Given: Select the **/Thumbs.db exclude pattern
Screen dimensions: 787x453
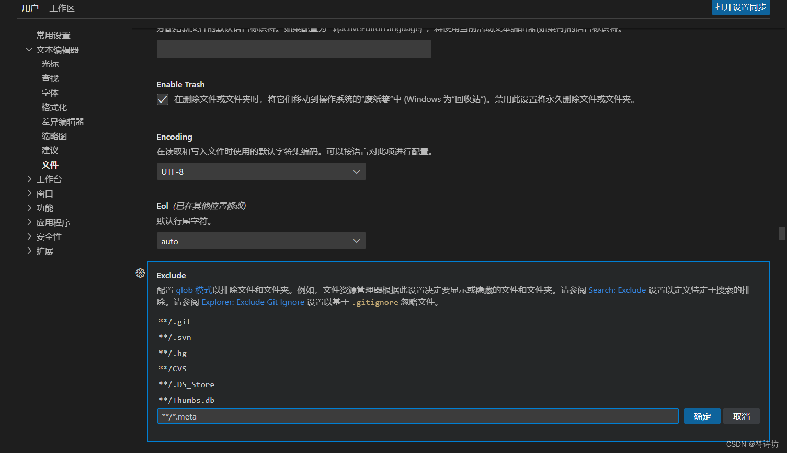Looking at the screenshot, I should click(187, 400).
